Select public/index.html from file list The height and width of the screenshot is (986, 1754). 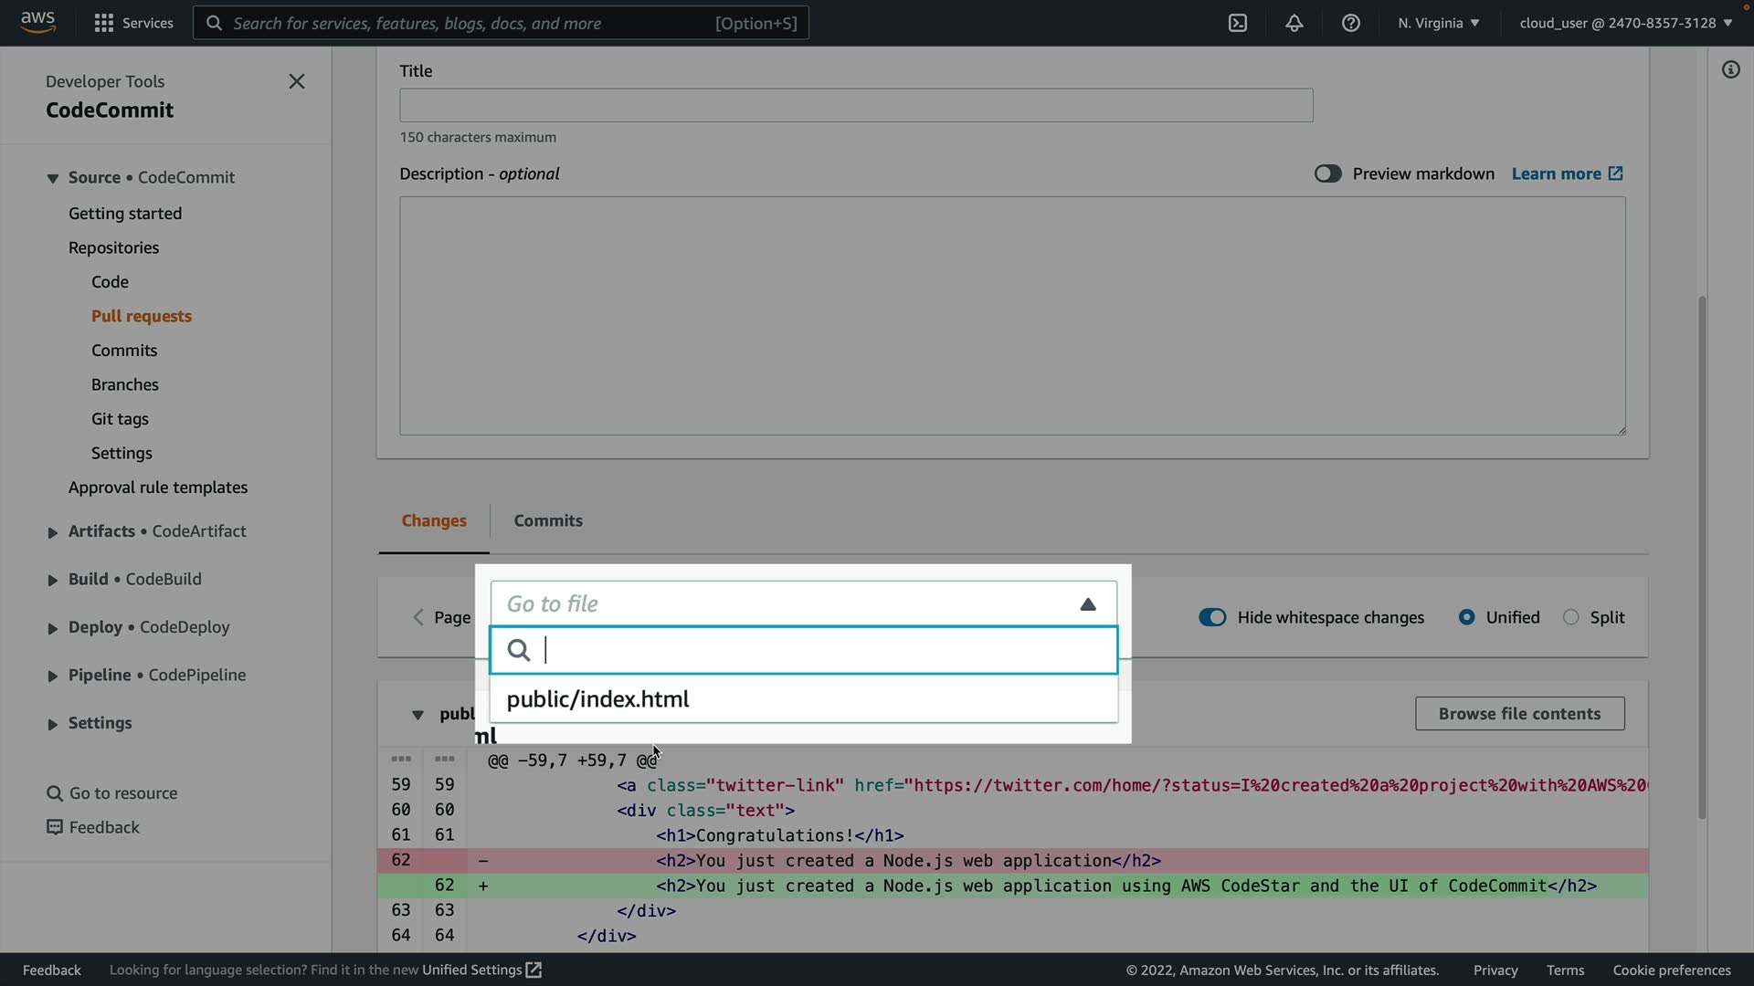pyautogui.click(x=597, y=699)
